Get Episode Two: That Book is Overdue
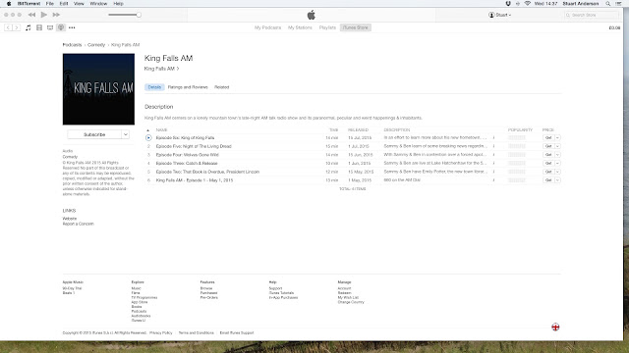This screenshot has width=629, height=353. coord(548,172)
